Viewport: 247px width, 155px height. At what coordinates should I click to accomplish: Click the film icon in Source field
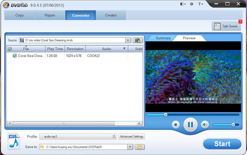[22, 40]
